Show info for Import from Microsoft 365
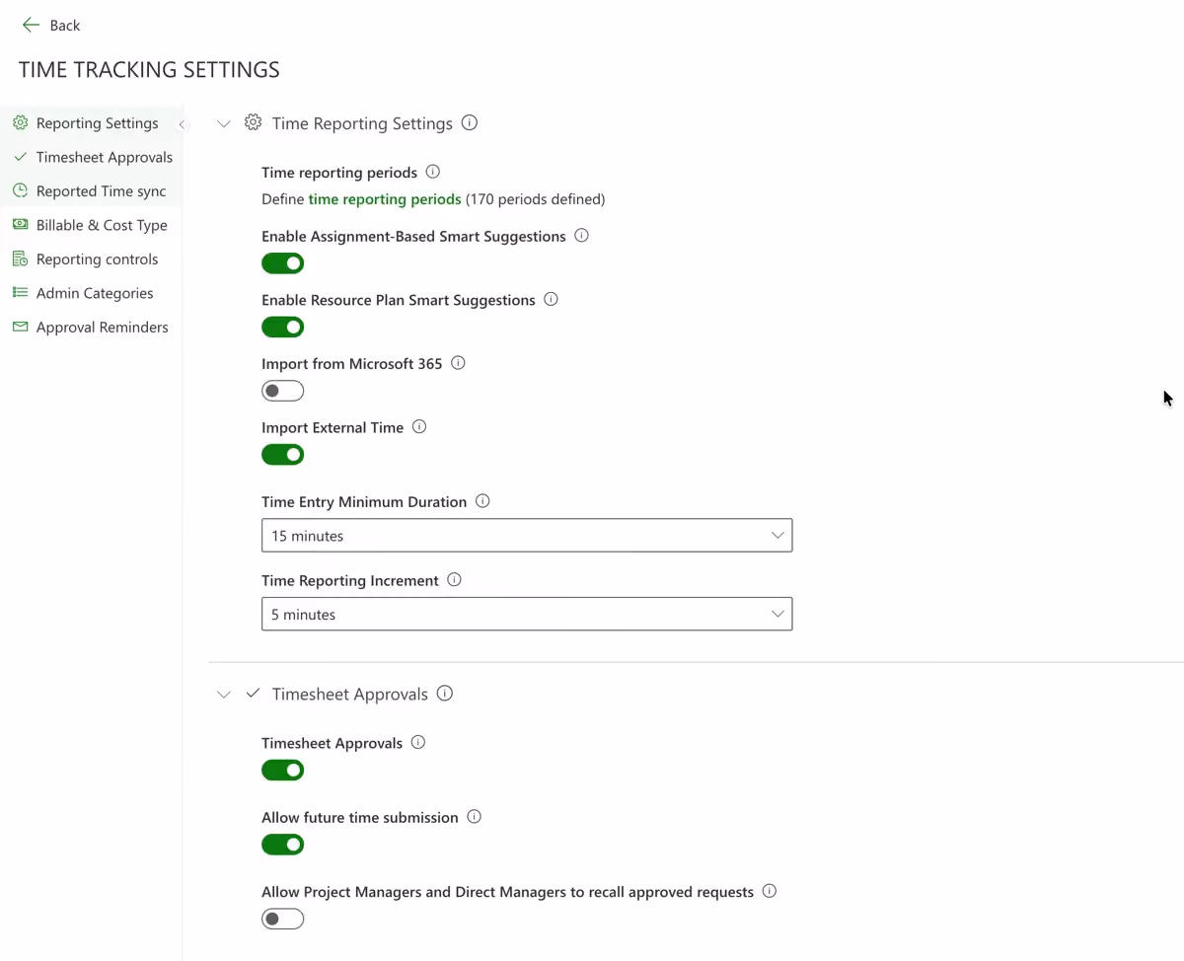This screenshot has width=1184, height=961. point(458,363)
